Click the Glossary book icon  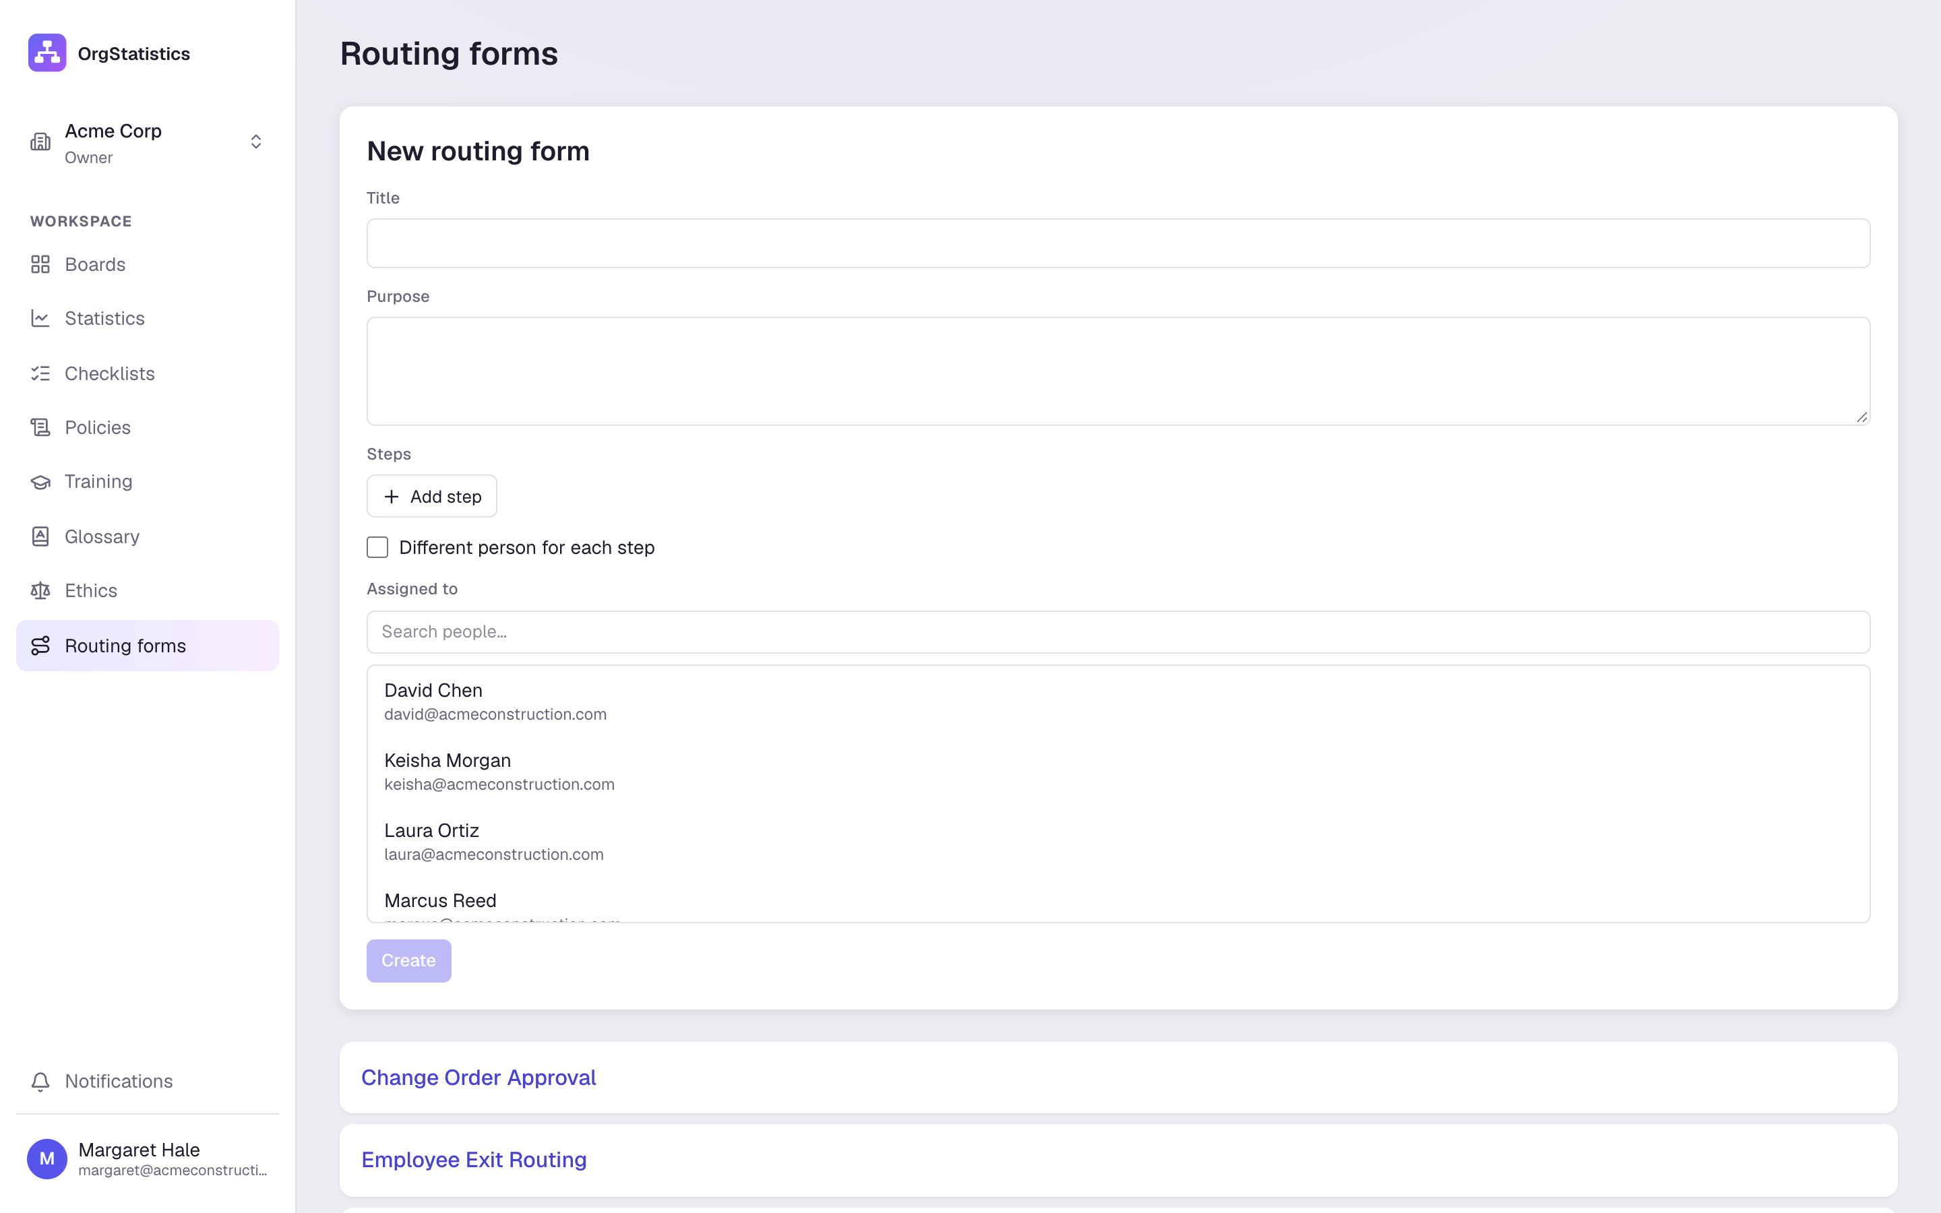[x=40, y=536]
